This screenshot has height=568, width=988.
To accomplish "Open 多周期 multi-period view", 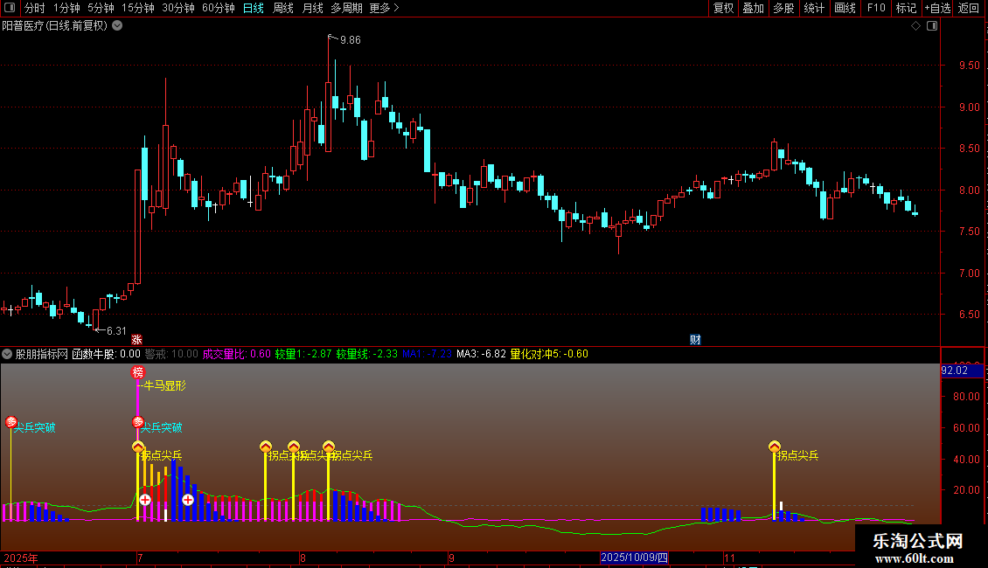I will tap(346, 8).
